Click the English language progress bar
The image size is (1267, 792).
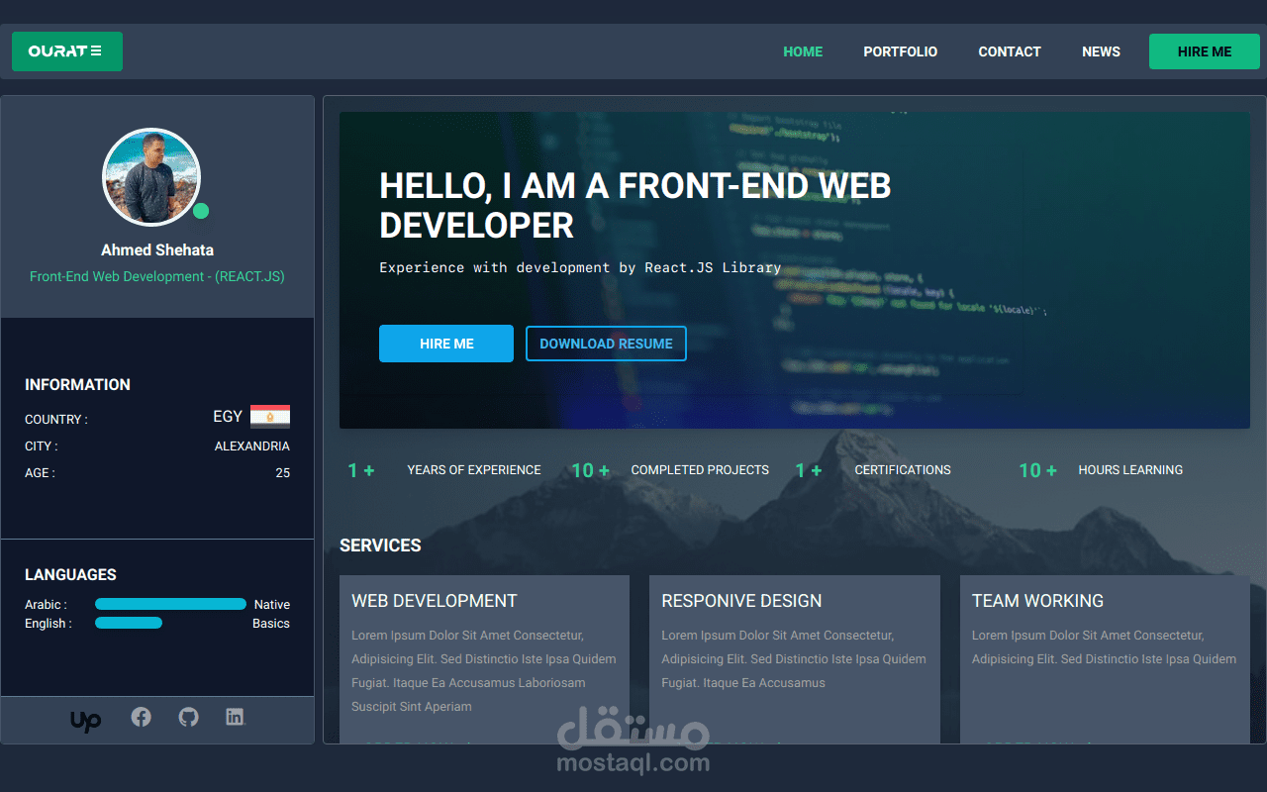pyautogui.click(x=129, y=623)
